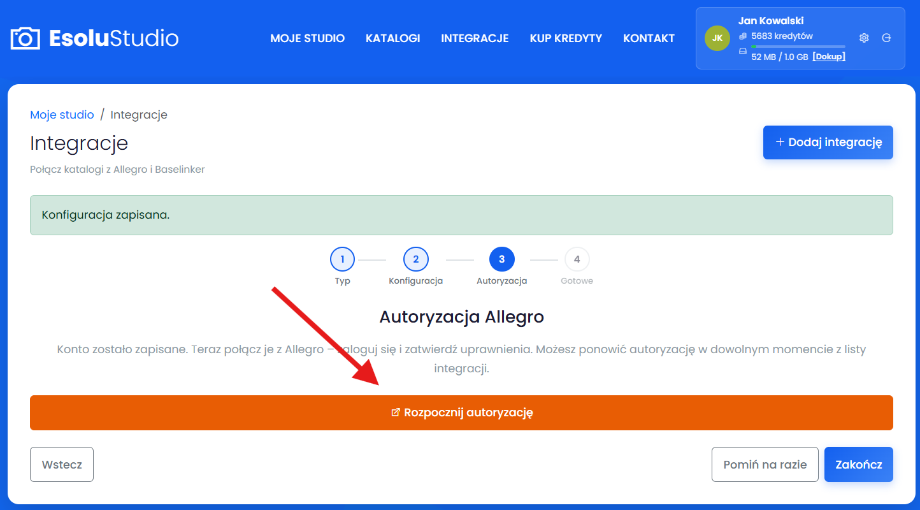
Task: Go back with the Wstecz button
Action: pyautogui.click(x=62, y=464)
